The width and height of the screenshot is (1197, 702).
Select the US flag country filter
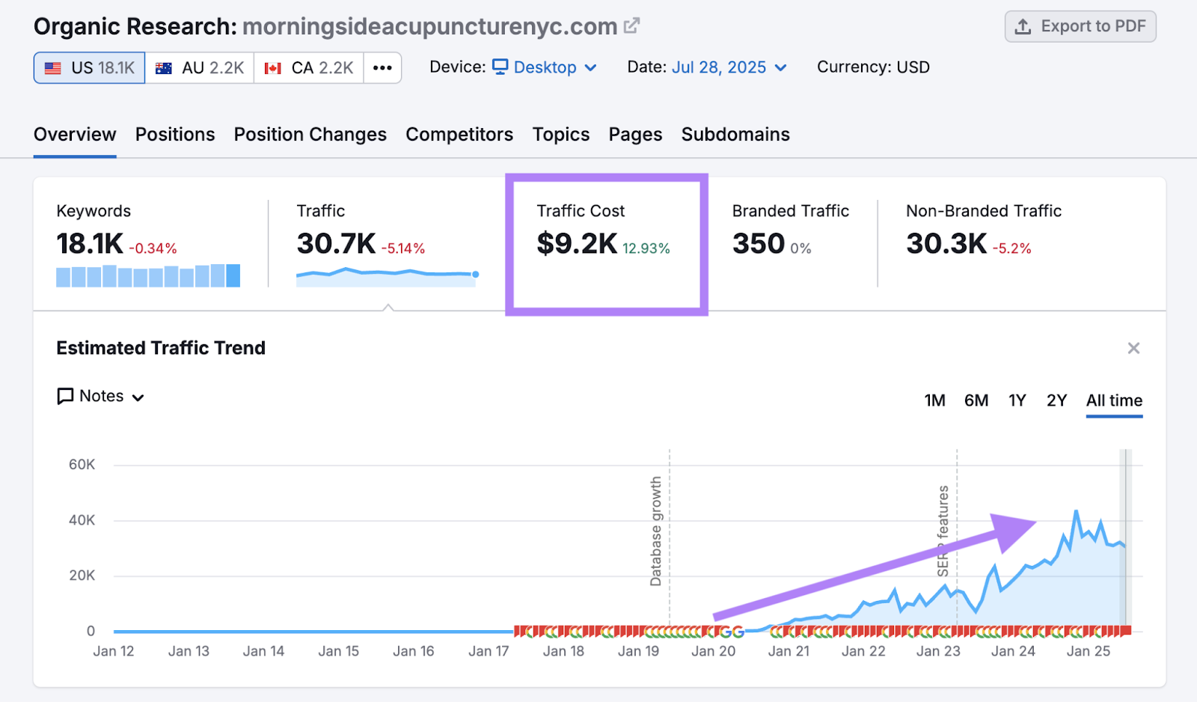(88, 67)
